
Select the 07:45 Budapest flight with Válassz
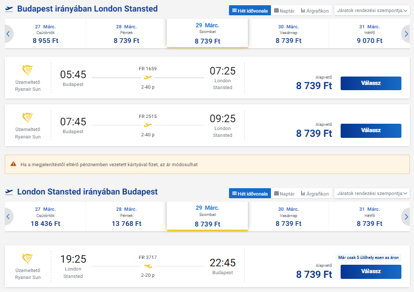pos(371,131)
